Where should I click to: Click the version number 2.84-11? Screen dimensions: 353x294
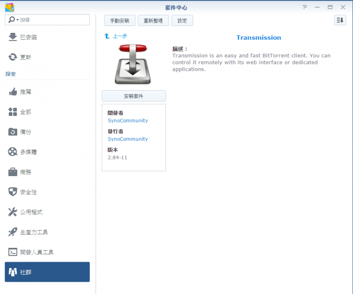pyautogui.click(x=117, y=158)
